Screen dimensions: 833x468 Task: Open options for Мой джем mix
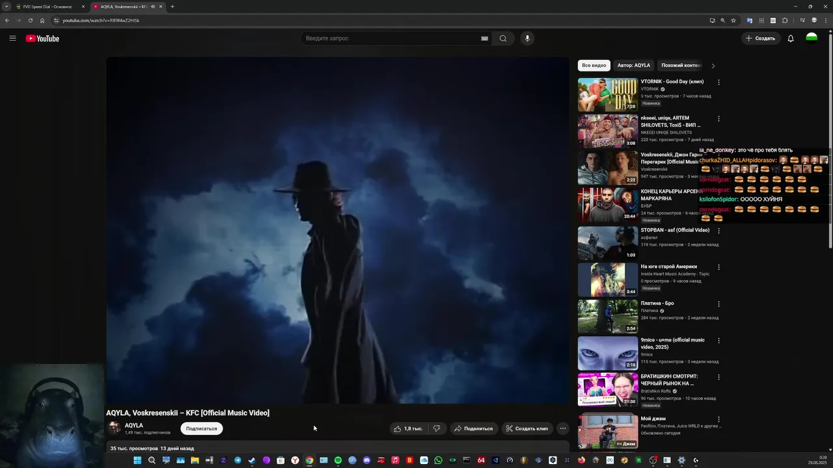point(718,420)
